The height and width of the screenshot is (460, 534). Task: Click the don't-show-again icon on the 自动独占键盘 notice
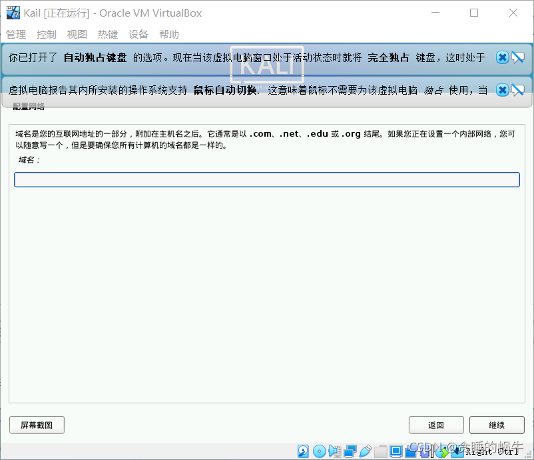click(x=518, y=57)
